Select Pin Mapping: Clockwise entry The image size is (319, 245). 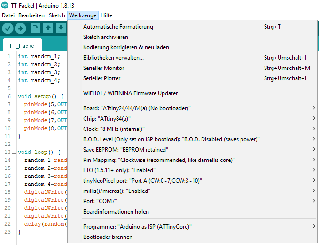(192, 160)
